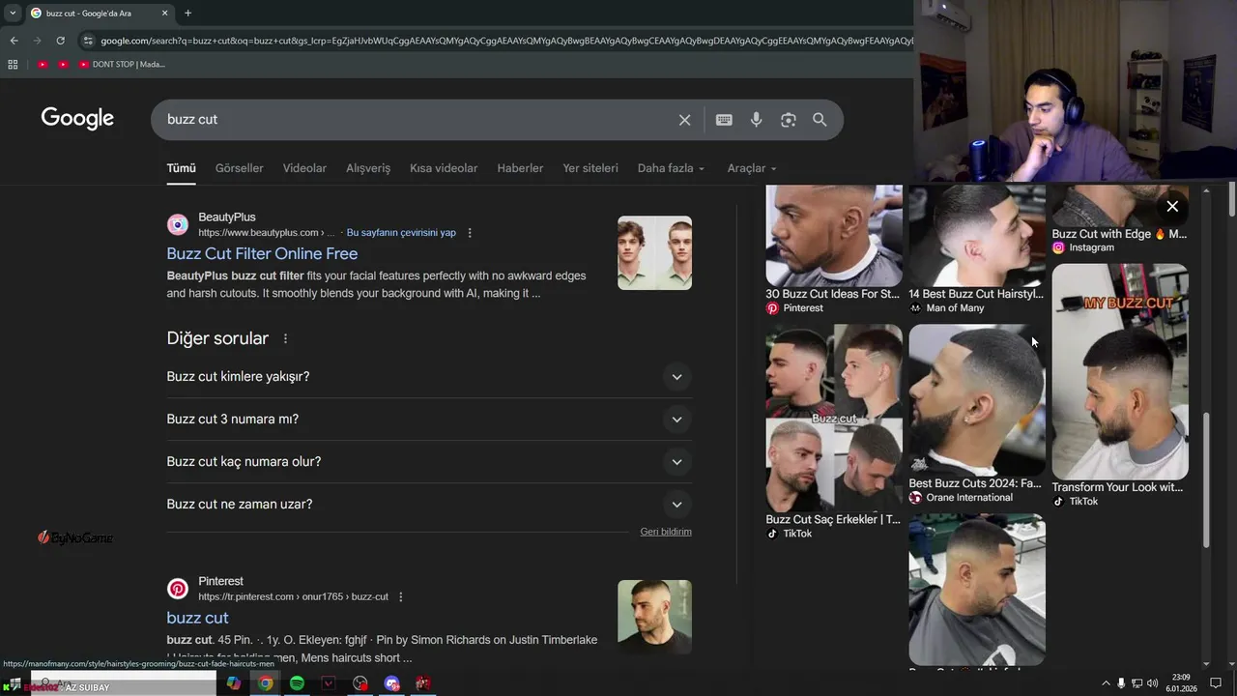This screenshot has width=1237, height=696.
Task: Open a new browser tab
Action: [x=187, y=13]
